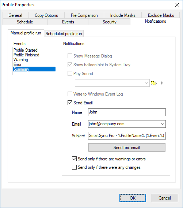Click into the Name field with John
The height and width of the screenshot is (208, 183).
click(127, 112)
